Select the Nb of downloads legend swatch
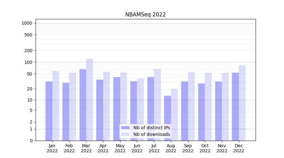This screenshot has height=158, width=284. pyautogui.click(x=125, y=134)
